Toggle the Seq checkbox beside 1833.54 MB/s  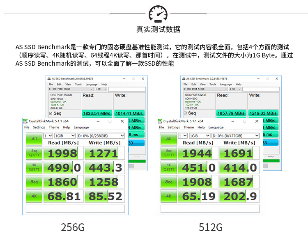[51, 113]
